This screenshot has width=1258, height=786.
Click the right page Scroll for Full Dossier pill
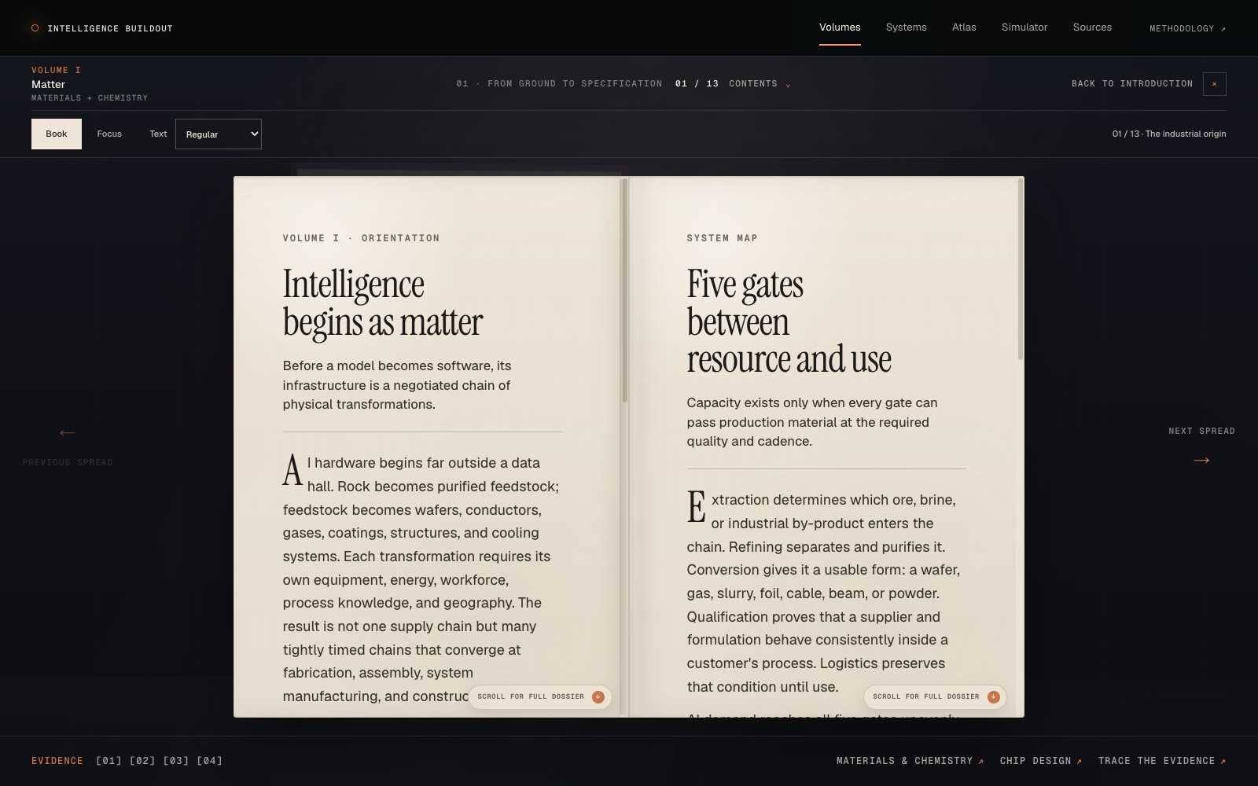[935, 696]
